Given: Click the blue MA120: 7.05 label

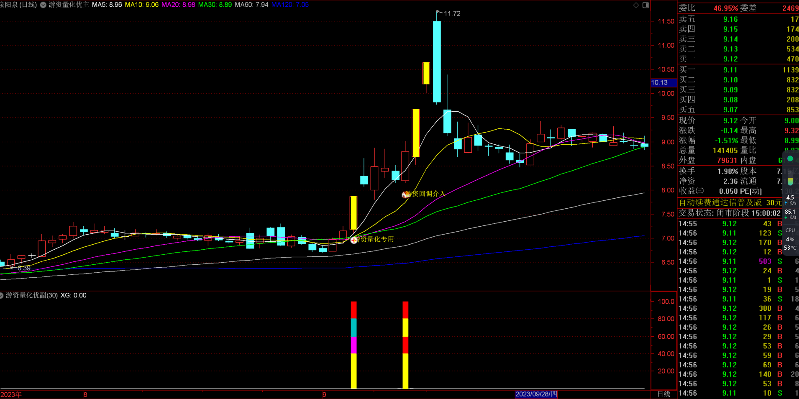Looking at the screenshot, I should click(290, 5).
